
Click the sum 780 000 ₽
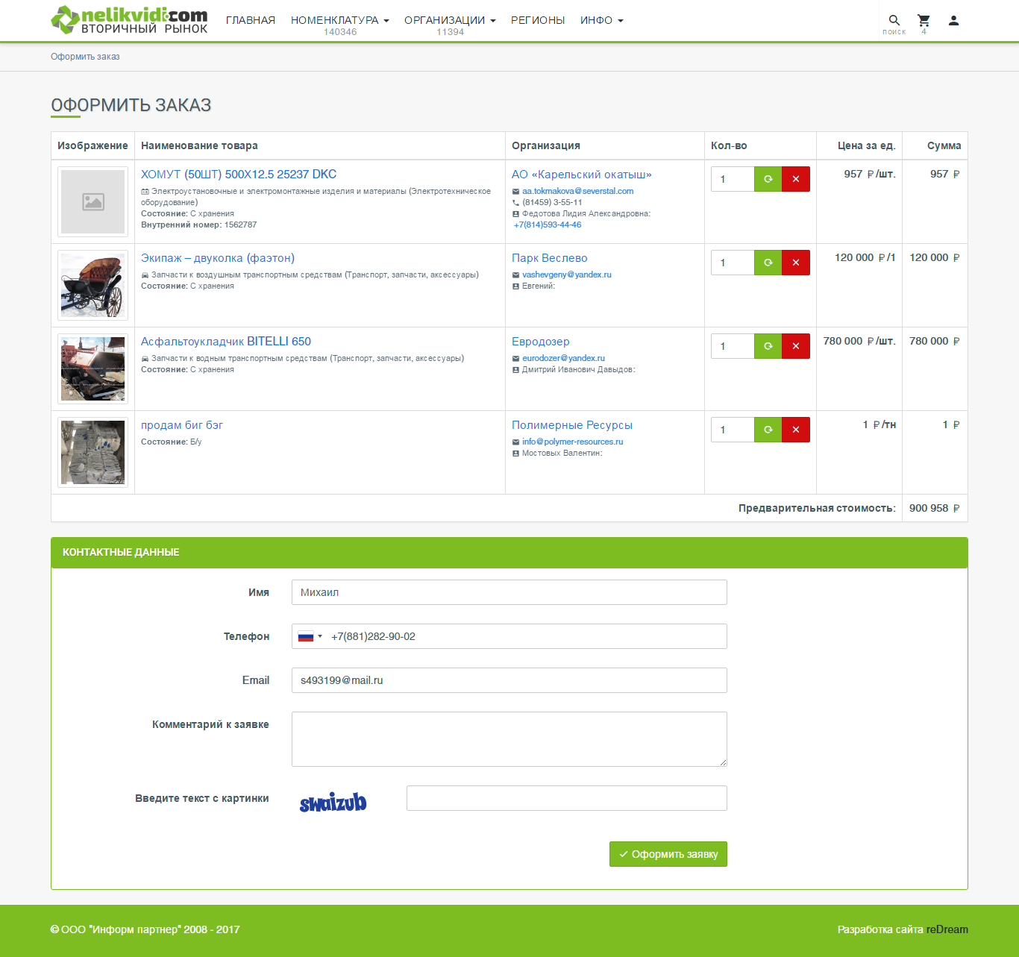(x=935, y=341)
